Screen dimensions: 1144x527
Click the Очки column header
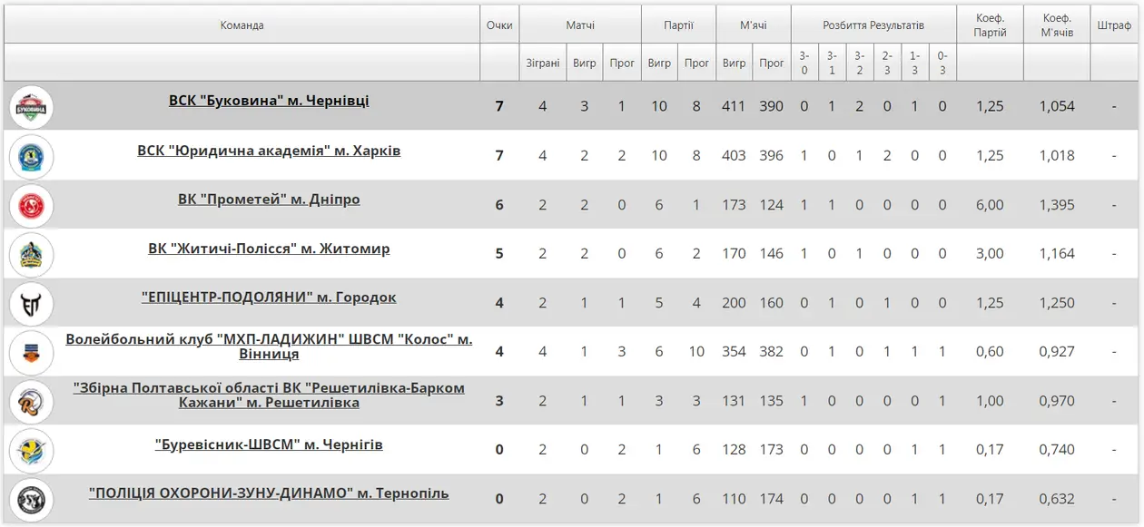point(499,25)
